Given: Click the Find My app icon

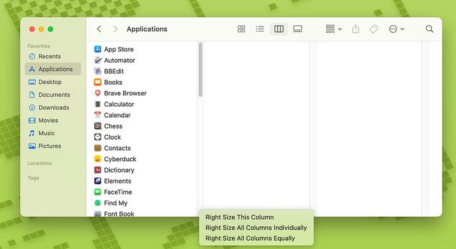Looking at the screenshot, I should [x=98, y=203].
